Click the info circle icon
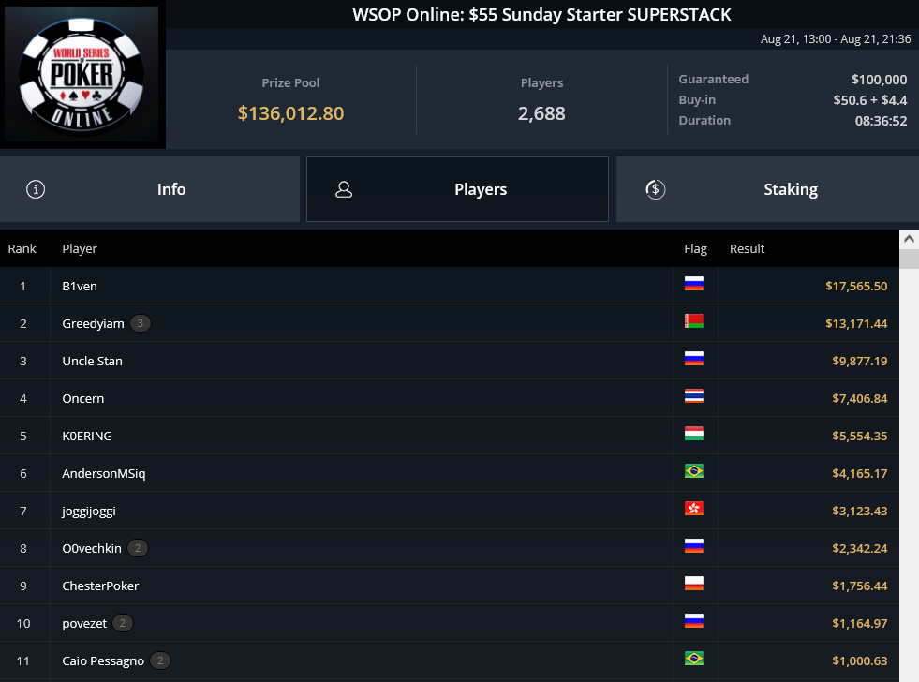The height and width of the screenshot is (682, 919). [x=36, y=189]
